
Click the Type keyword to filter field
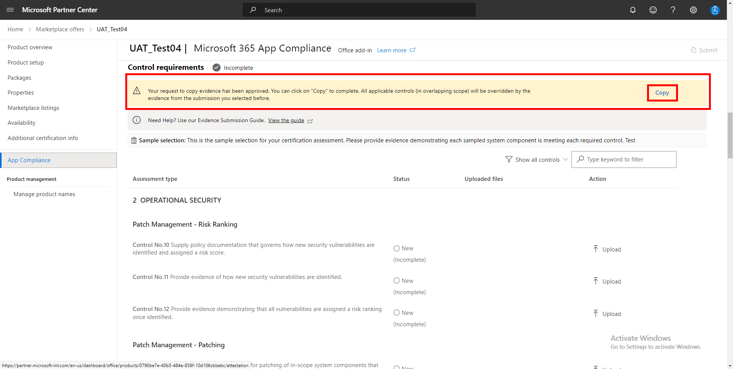[624, 160]
